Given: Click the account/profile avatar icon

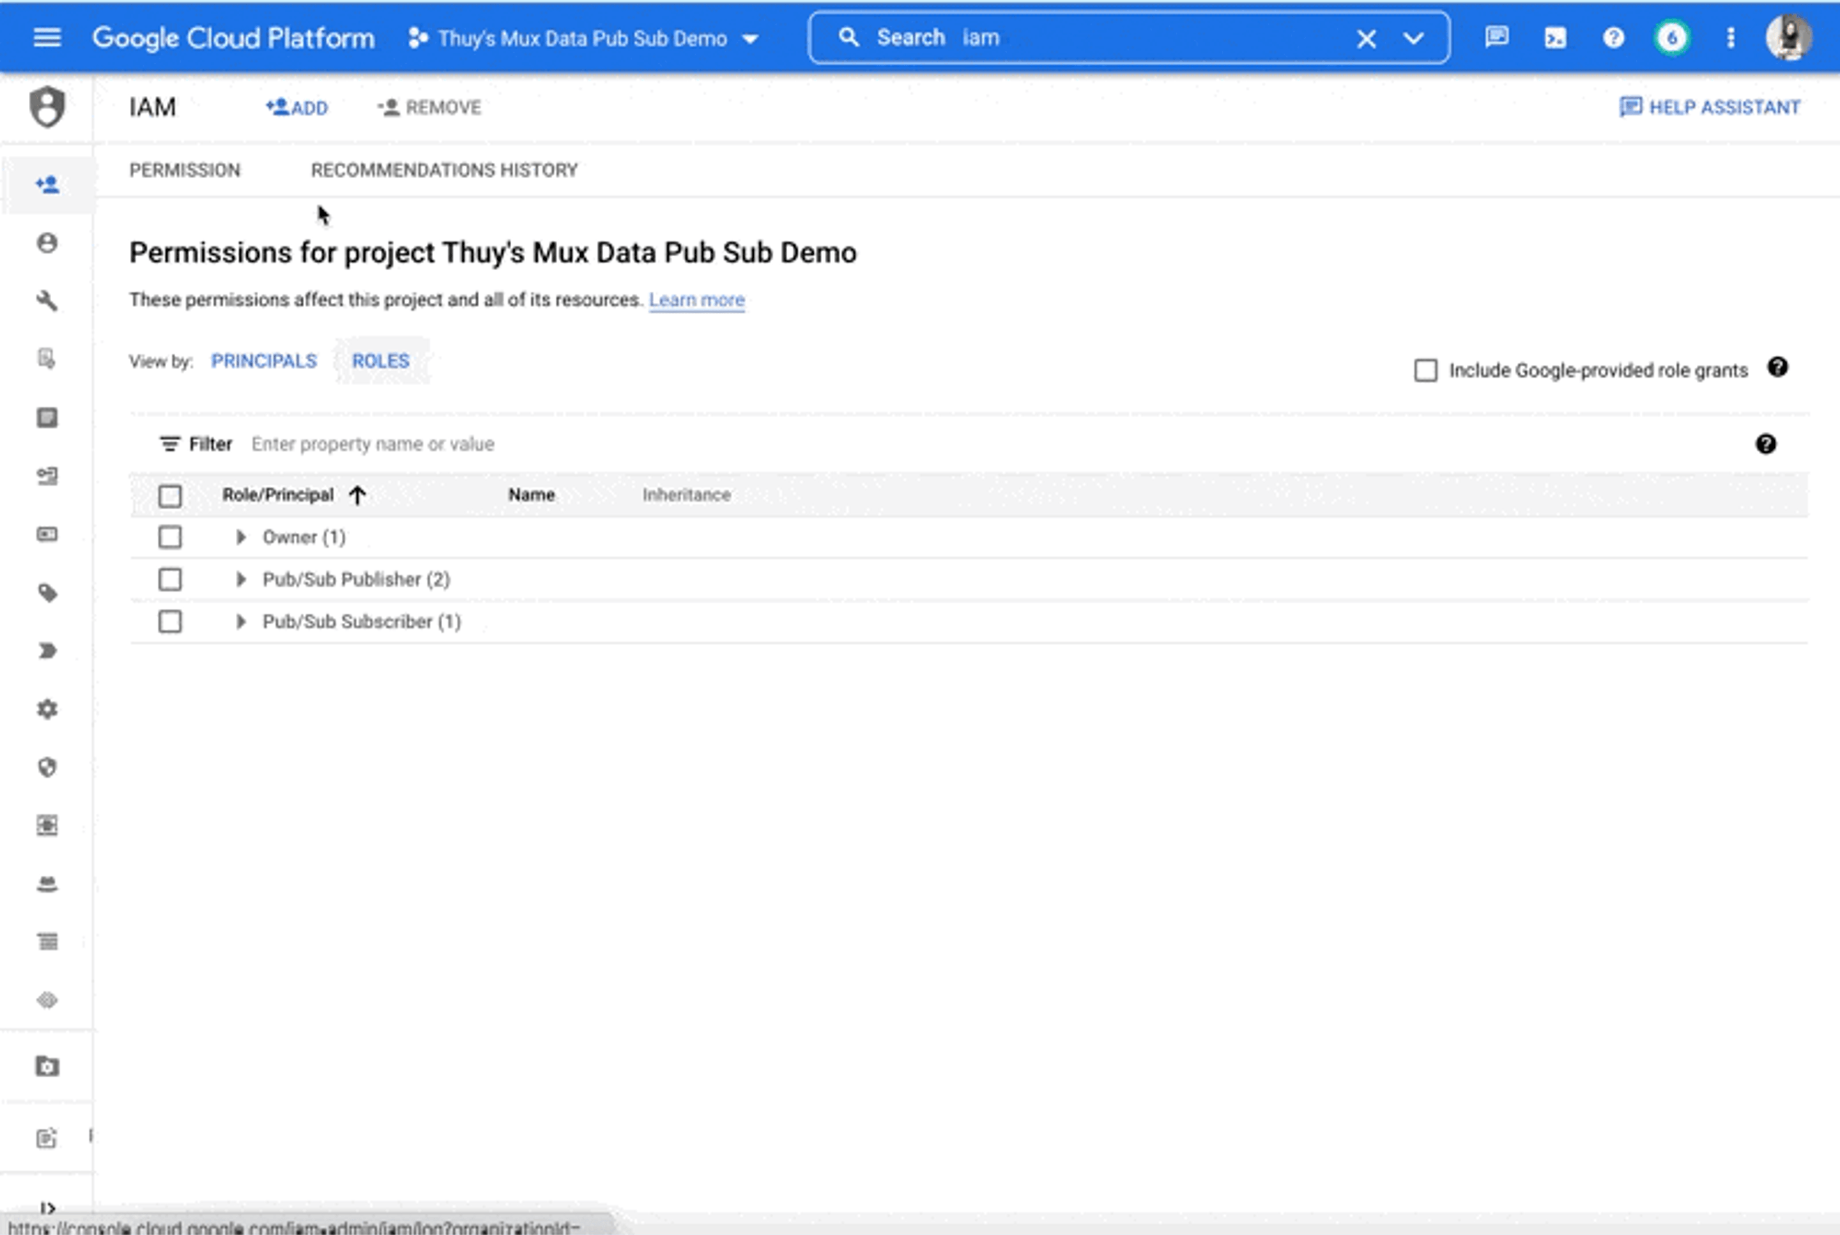Looking at the screenshot, I should (1790, 37).
